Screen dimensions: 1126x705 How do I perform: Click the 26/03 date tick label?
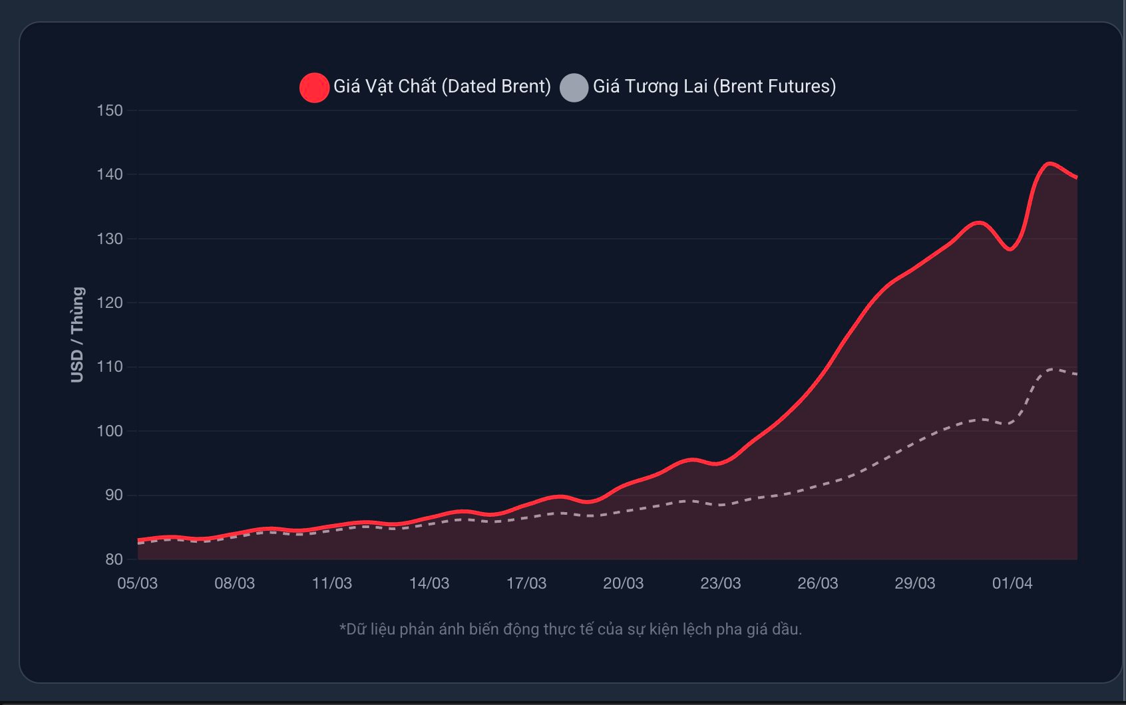[817, 583]
